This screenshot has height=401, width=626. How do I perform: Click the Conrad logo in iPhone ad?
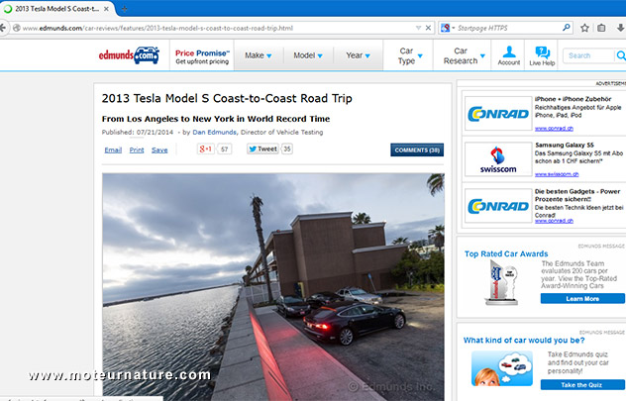pos(498,114)
